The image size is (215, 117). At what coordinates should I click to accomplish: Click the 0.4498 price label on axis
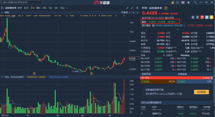pyautogui.click(x=134, y=58)
